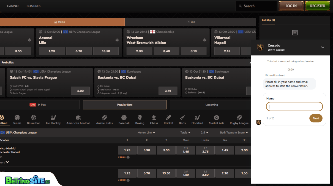Open the CASINO menu item

click(13, 6)
